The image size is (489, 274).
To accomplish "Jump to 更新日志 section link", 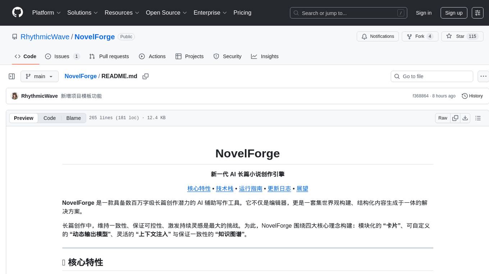I will (x=279, y=189).
